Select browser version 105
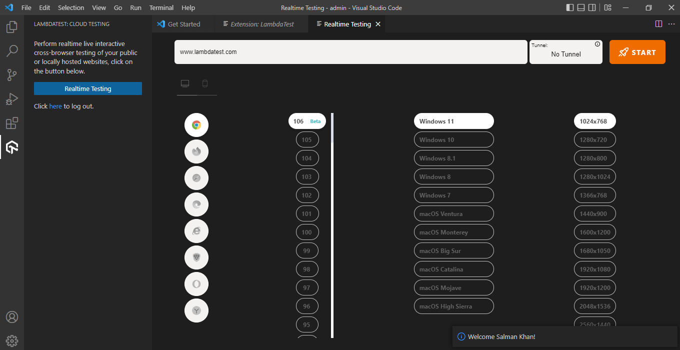This screenshot has height=350, width=680. [306, 140]
